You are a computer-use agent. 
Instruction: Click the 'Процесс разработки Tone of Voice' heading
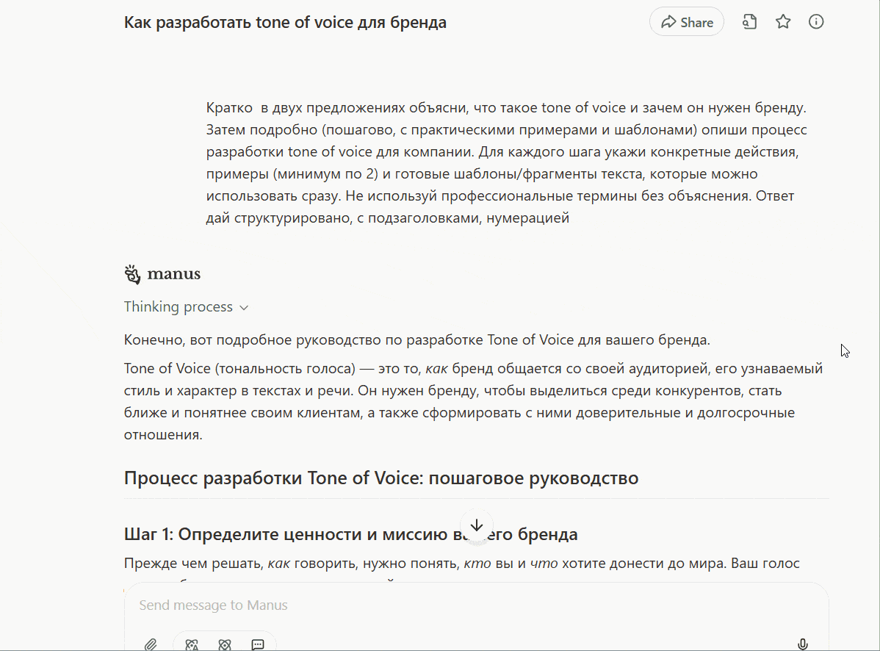click(x=381, y=478)
